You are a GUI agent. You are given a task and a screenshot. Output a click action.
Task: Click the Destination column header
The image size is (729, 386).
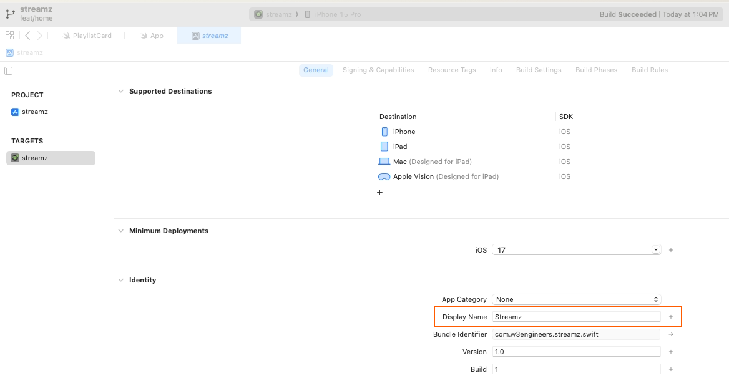point(398,117)
